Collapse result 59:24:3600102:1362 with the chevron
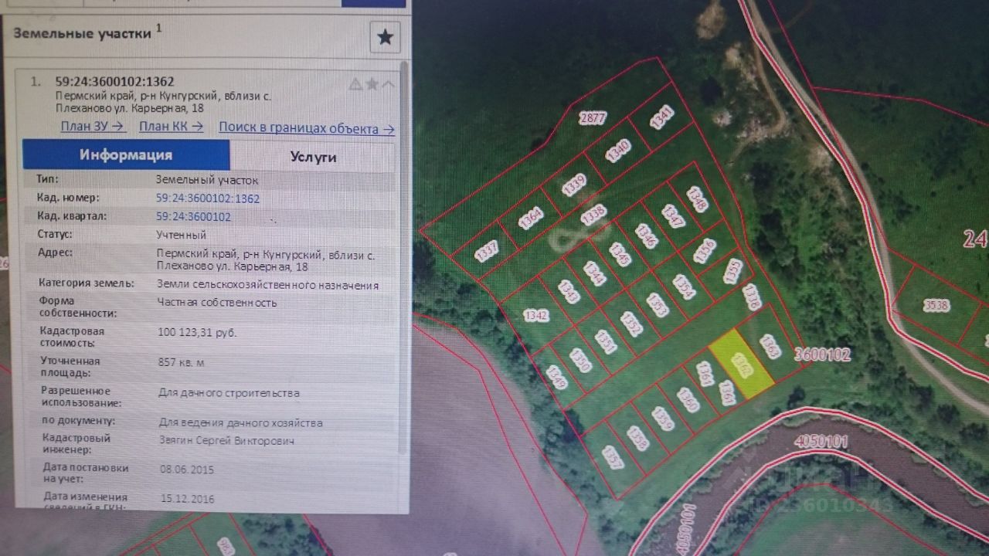Viewport: 989px width, 556px height. (x=389, y=83)
